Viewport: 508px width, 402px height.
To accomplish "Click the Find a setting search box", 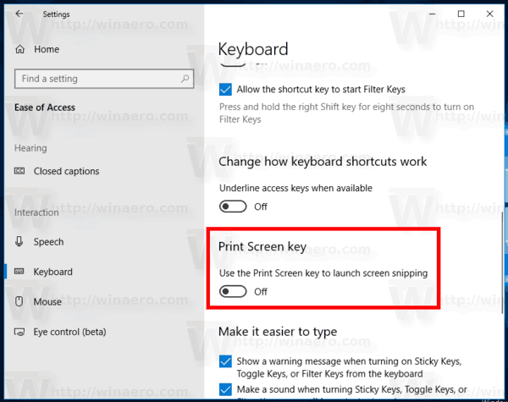I will (104, 79).
